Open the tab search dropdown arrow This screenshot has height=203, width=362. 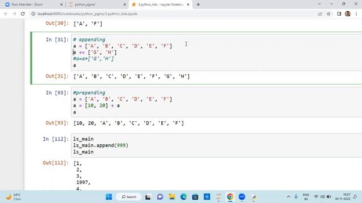319,4
